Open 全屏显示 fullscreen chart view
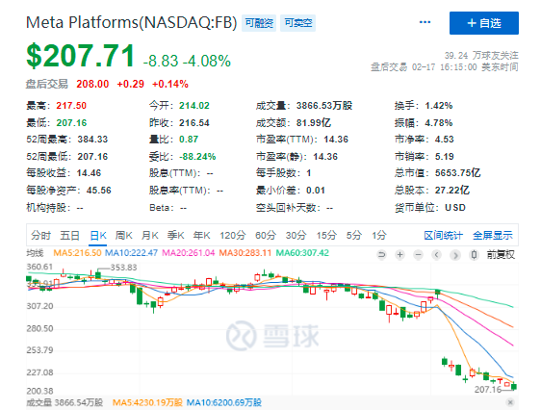This screenshot has height=410, width=541. (x=492, y=236)
